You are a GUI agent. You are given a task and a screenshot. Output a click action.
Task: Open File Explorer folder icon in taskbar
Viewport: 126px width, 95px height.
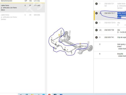[x=32, y=94]
